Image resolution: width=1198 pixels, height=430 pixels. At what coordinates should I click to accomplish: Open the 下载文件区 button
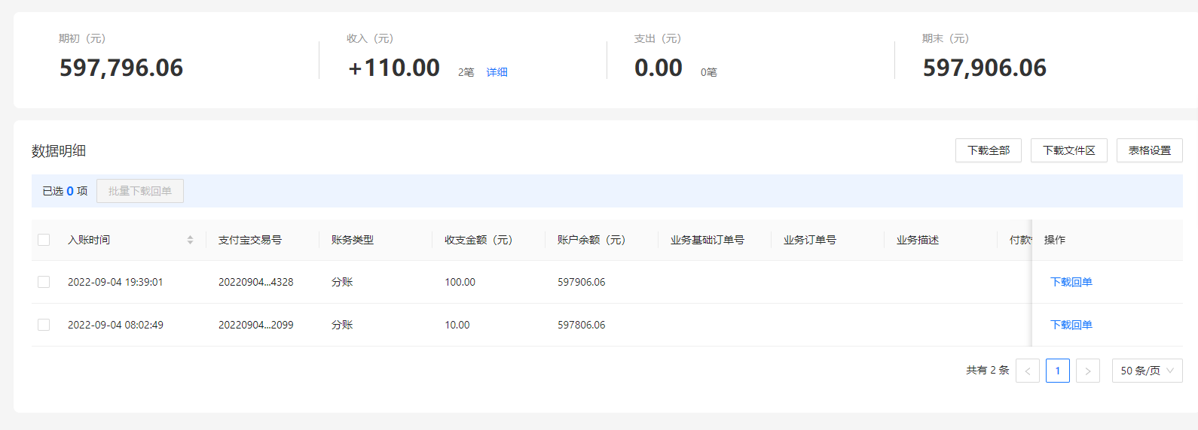(1068, 150)
